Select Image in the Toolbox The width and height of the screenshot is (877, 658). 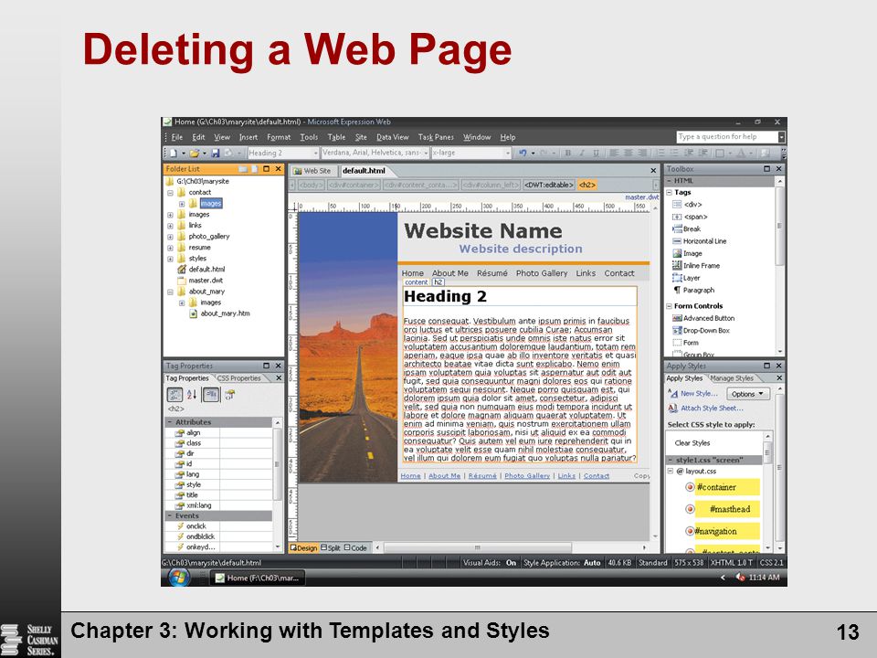pos(687,253)
